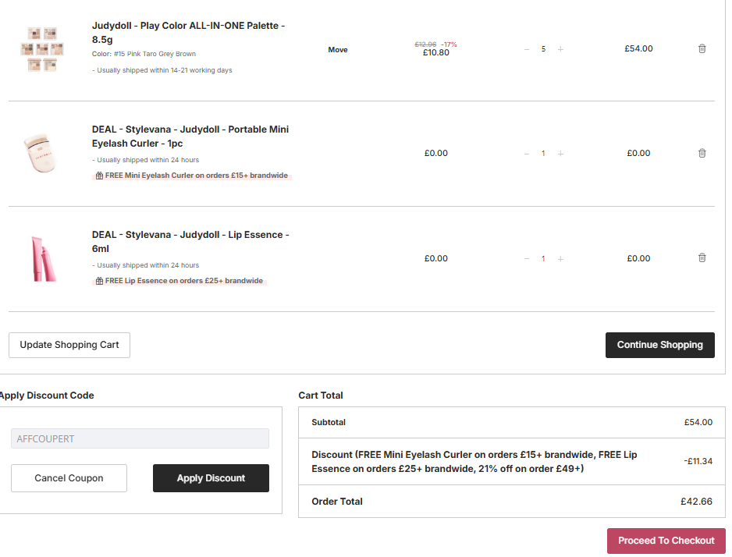The height and width of the screenshot is (557, 732).
Task: Open the Eyelash Curler product image
Action: (42, 153)
